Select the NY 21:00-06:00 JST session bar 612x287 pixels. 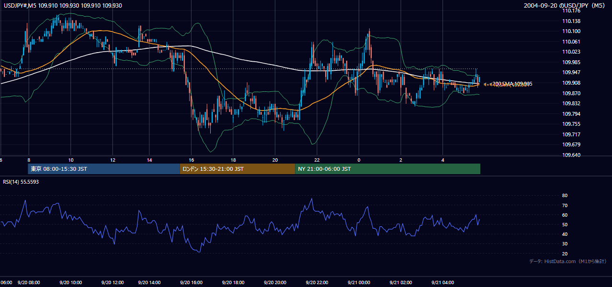tap(388, 169)
